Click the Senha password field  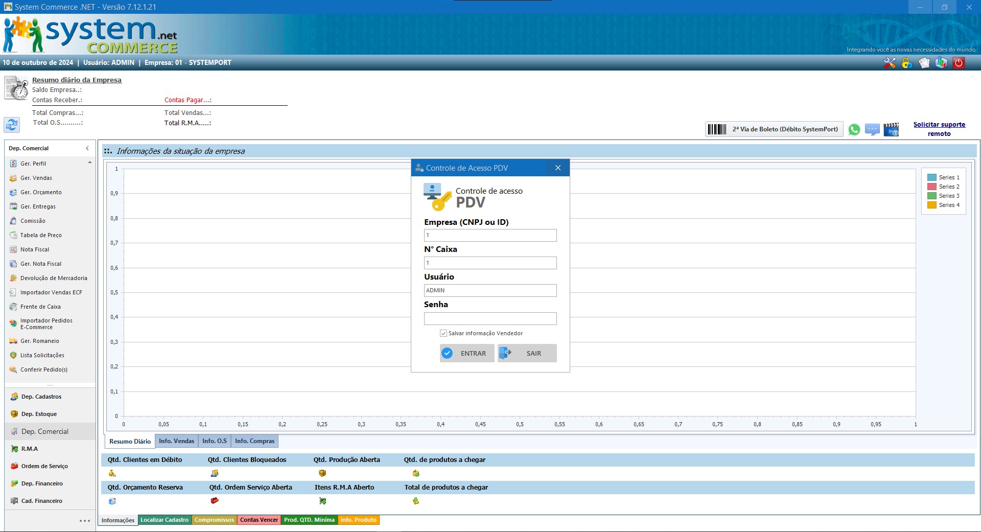point(490,318)
